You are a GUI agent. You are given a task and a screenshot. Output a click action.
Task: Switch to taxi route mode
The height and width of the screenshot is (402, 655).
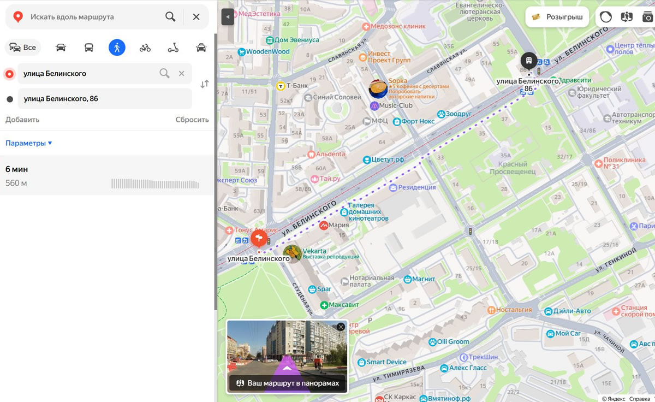(x=201, y=48)
